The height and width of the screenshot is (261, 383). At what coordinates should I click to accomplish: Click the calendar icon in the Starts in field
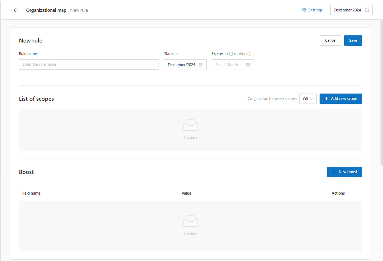[201, 65]
